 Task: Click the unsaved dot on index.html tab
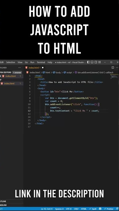(x=43, y=68)
